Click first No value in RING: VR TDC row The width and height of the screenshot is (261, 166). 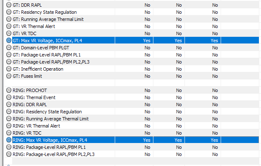(148, 133)
